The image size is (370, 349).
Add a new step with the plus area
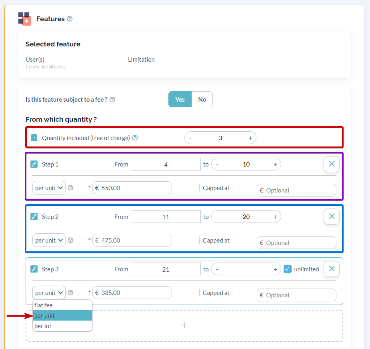pyautogui.click(x=184, y=325)
